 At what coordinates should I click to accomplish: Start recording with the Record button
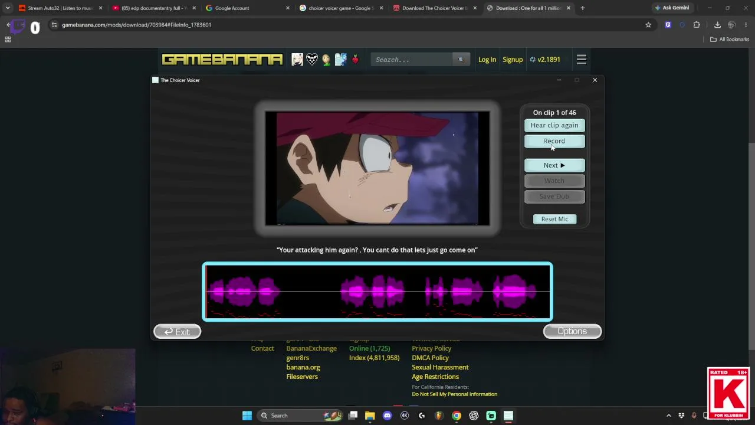554,141
